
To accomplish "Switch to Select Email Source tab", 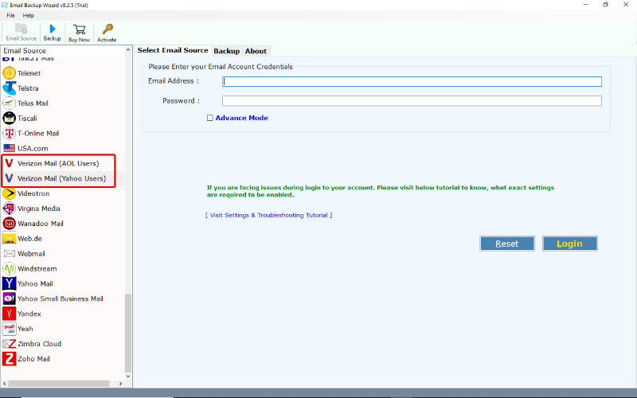I will coord(173,50).
